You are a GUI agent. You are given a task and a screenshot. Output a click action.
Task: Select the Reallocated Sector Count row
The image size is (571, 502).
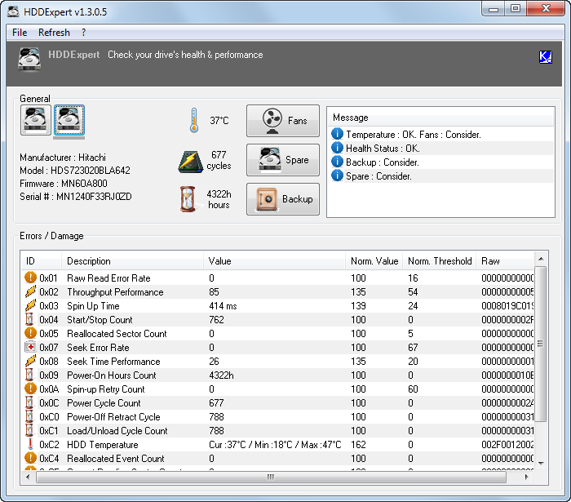277,333
